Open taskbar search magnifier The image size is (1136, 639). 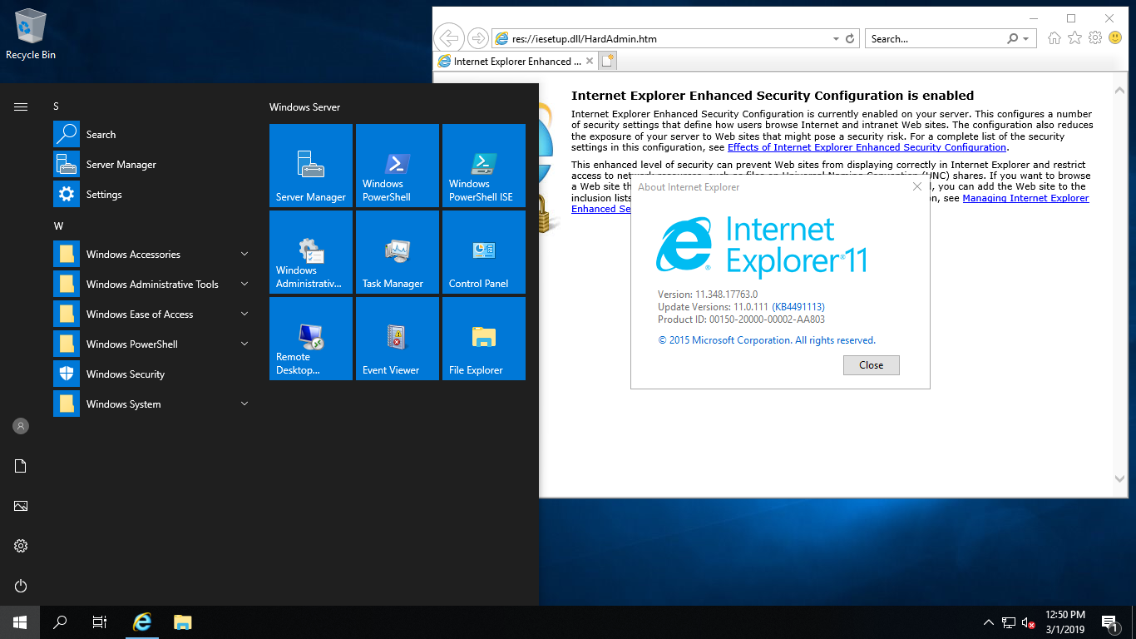pyautogui.click(x=60, y=622)
